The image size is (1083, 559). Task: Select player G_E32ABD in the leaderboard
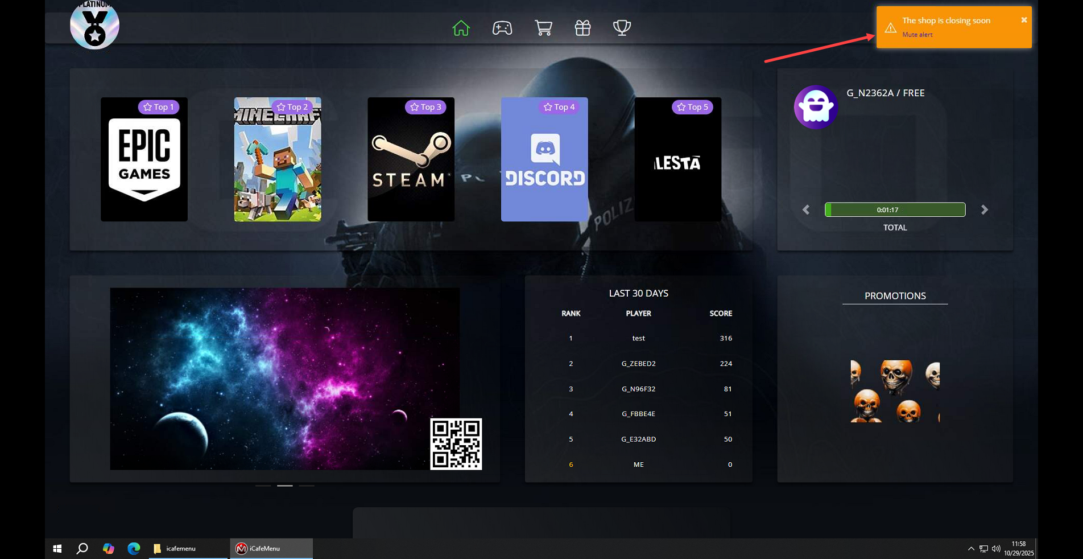tap(638, 439)
